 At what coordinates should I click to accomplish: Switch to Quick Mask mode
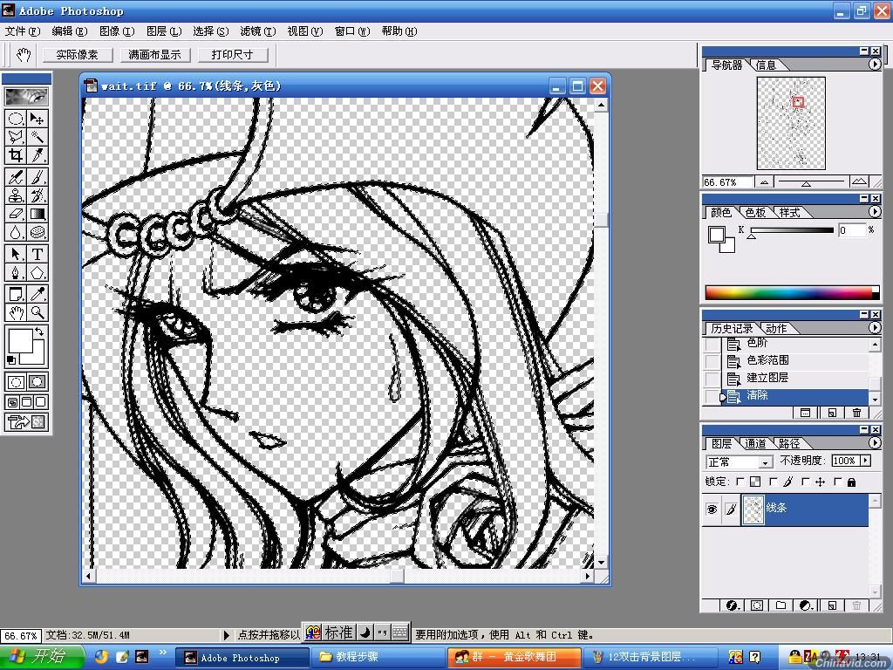pyautogui.click(x=37, y=382)
